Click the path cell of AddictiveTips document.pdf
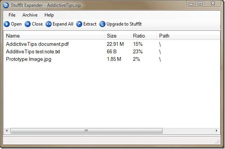Screen dimensions: 225x149 click(x=160, y=44)
